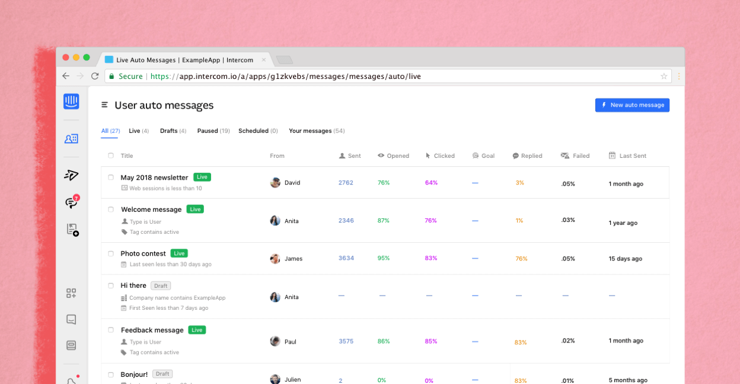
Task: Click the New auto message button
Action: click(632, 105)
